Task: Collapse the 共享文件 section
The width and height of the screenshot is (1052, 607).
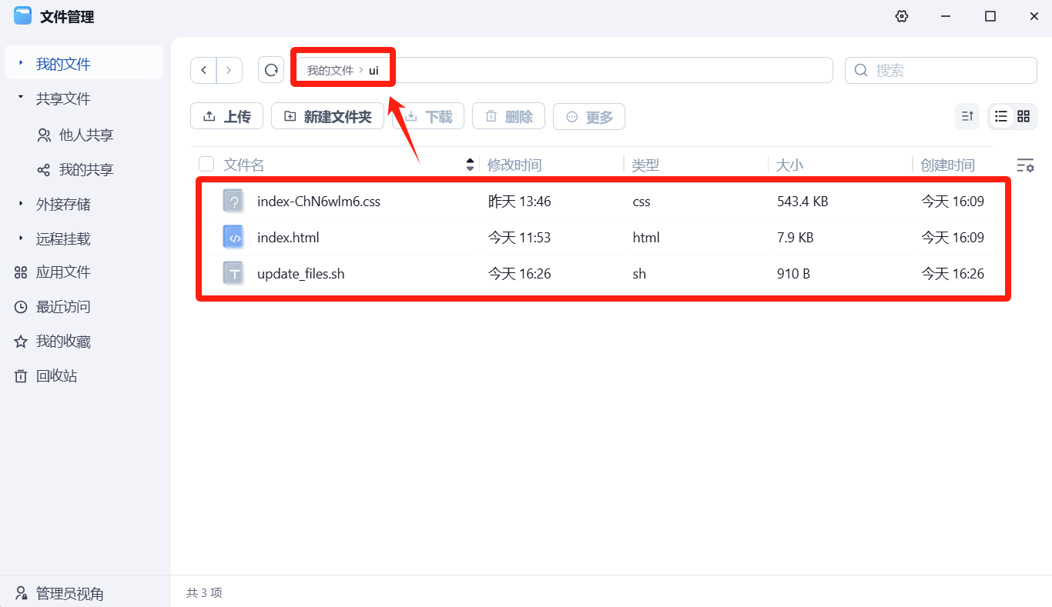Action: [21, 98]
